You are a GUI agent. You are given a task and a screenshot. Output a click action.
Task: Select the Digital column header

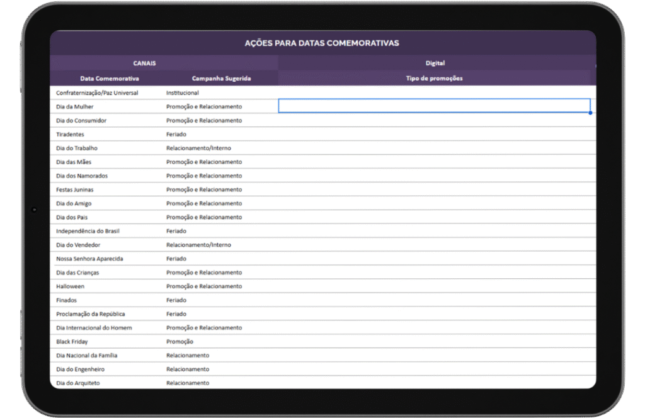[435, 63]
